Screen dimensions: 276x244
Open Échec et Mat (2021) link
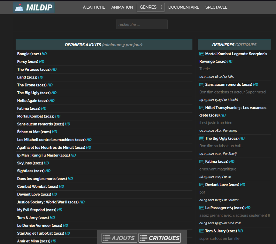pos(37,132)
